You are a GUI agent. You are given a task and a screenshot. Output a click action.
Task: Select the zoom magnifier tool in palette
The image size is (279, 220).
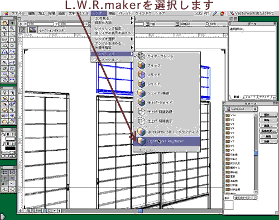click(x=5, y=28)
